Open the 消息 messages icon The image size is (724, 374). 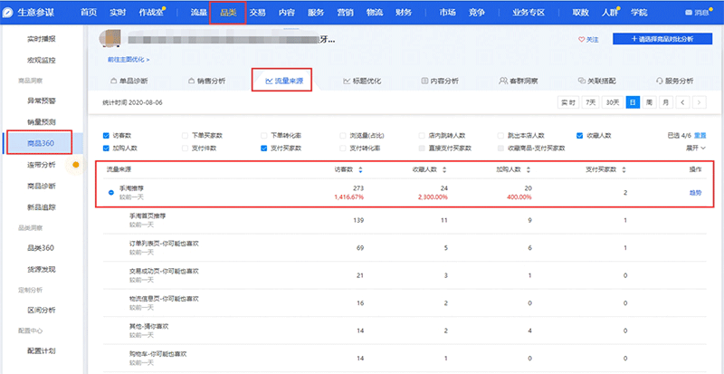(x=691, y=14)
